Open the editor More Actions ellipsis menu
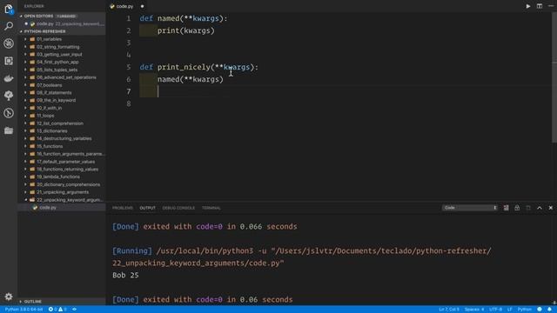 [551, 6]
